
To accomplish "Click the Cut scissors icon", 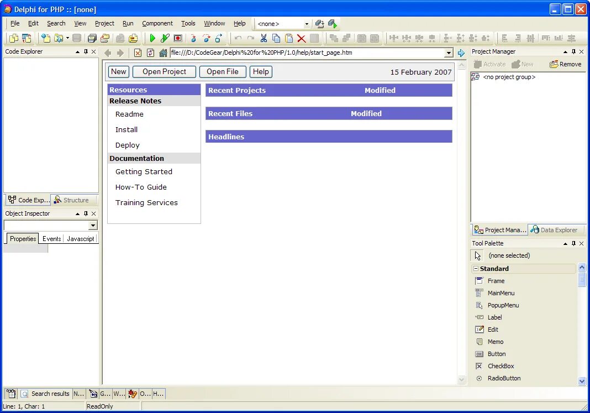I will coord(264,38).
